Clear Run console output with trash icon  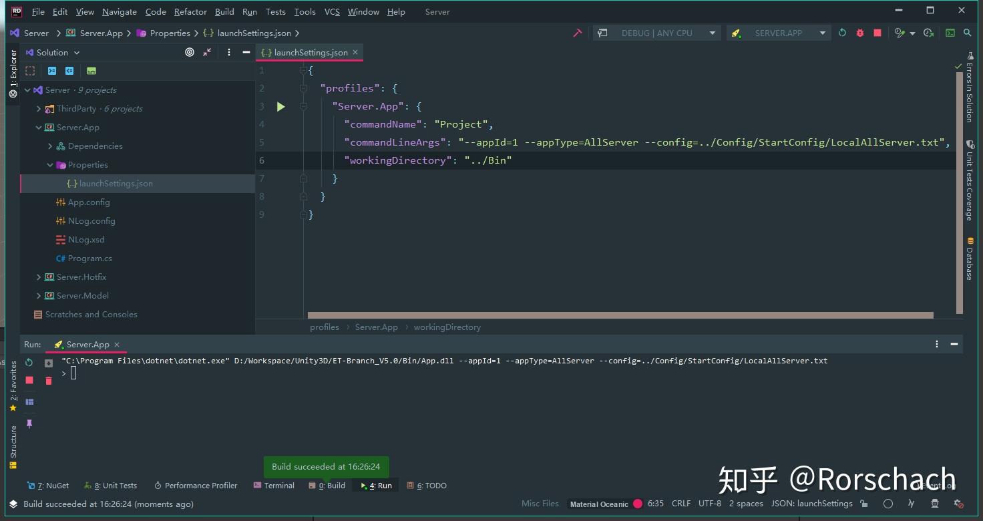[48, 381]
